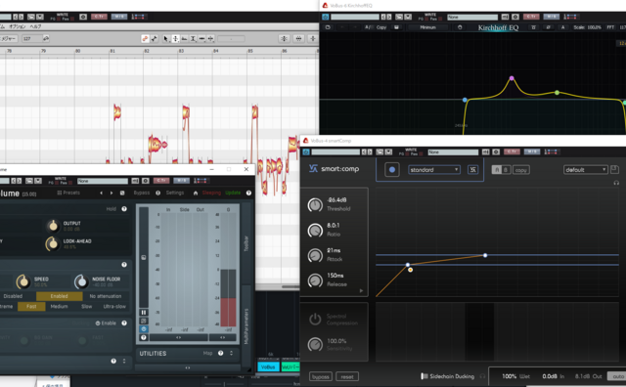
Task: Click the blue high-pass node in Kirchhoff EQ
Action: pyautogui.click(x=465, y=100)
